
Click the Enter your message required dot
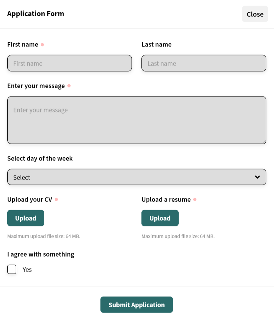[x=69, y=86]
